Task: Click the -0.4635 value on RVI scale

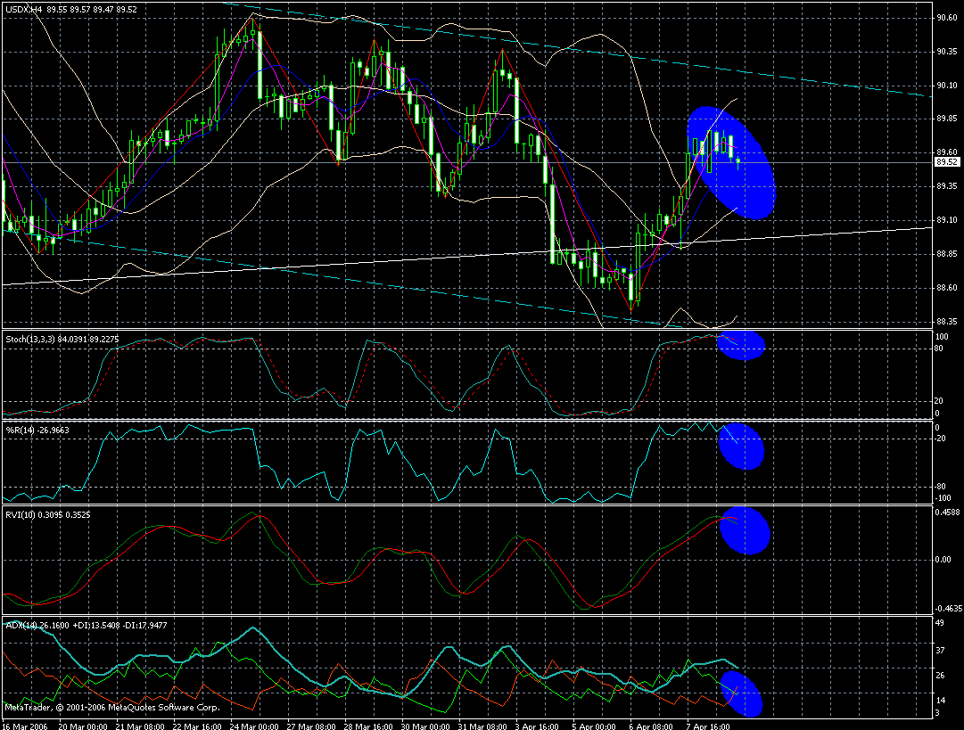Action: [x=947, y=609]
